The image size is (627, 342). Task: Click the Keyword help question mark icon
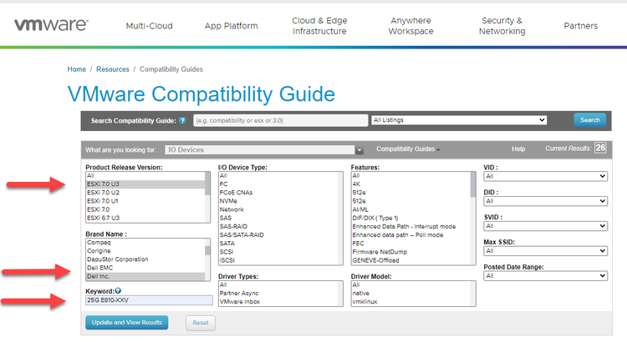click(x=120, y=291)
